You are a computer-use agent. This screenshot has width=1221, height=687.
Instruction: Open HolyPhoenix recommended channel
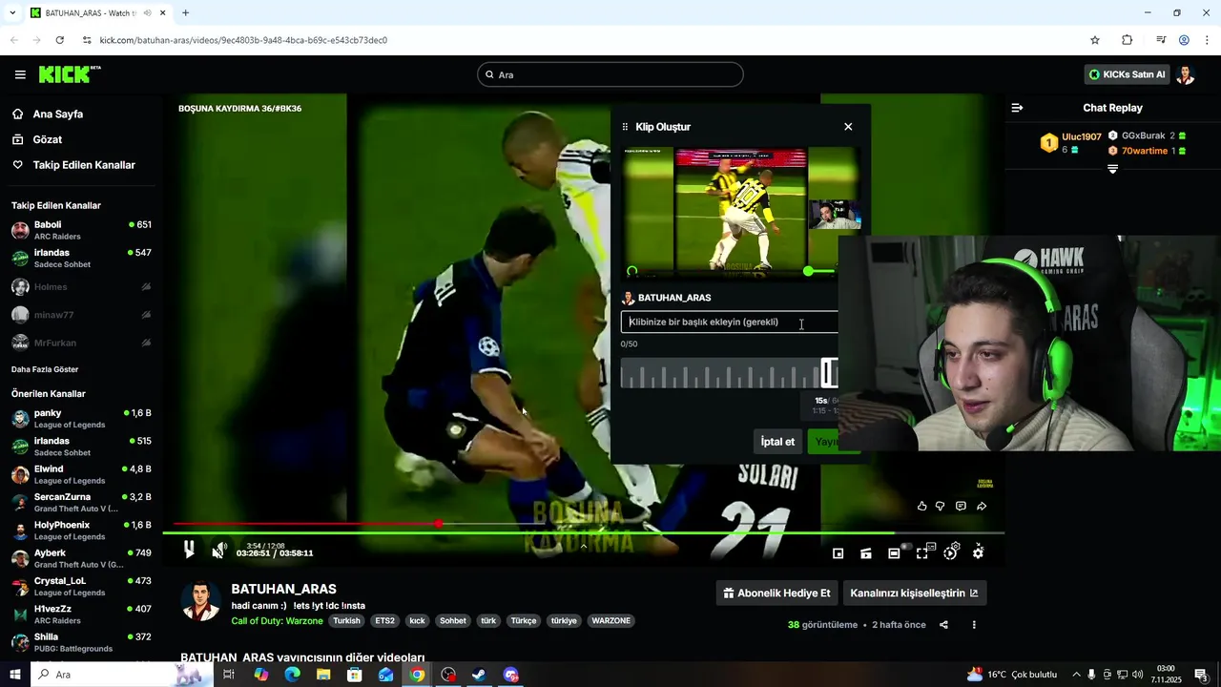81,531
